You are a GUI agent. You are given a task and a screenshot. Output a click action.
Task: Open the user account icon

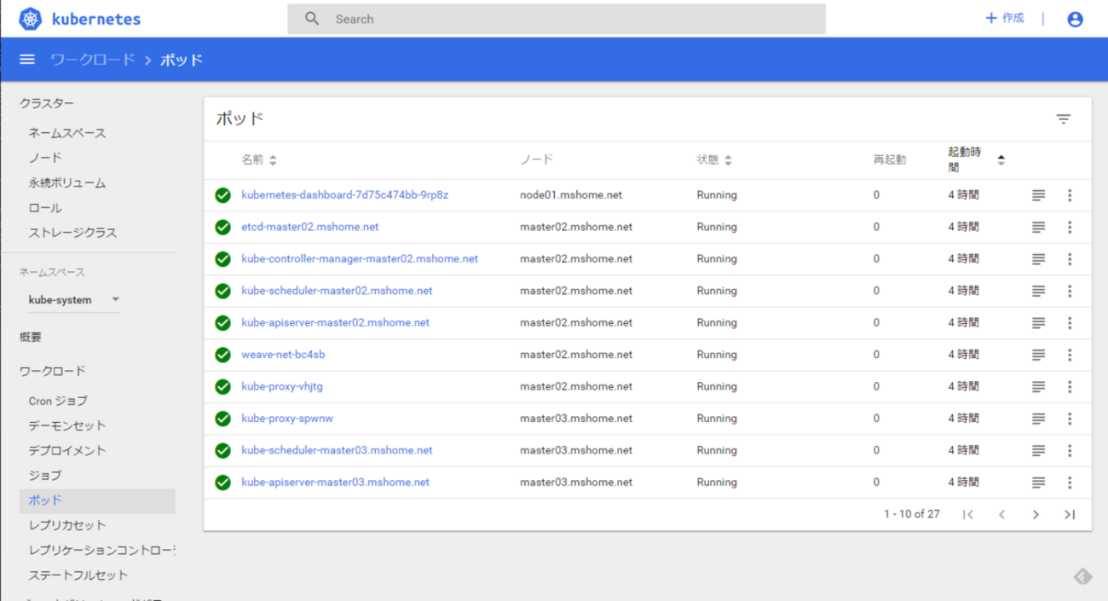1075,19
